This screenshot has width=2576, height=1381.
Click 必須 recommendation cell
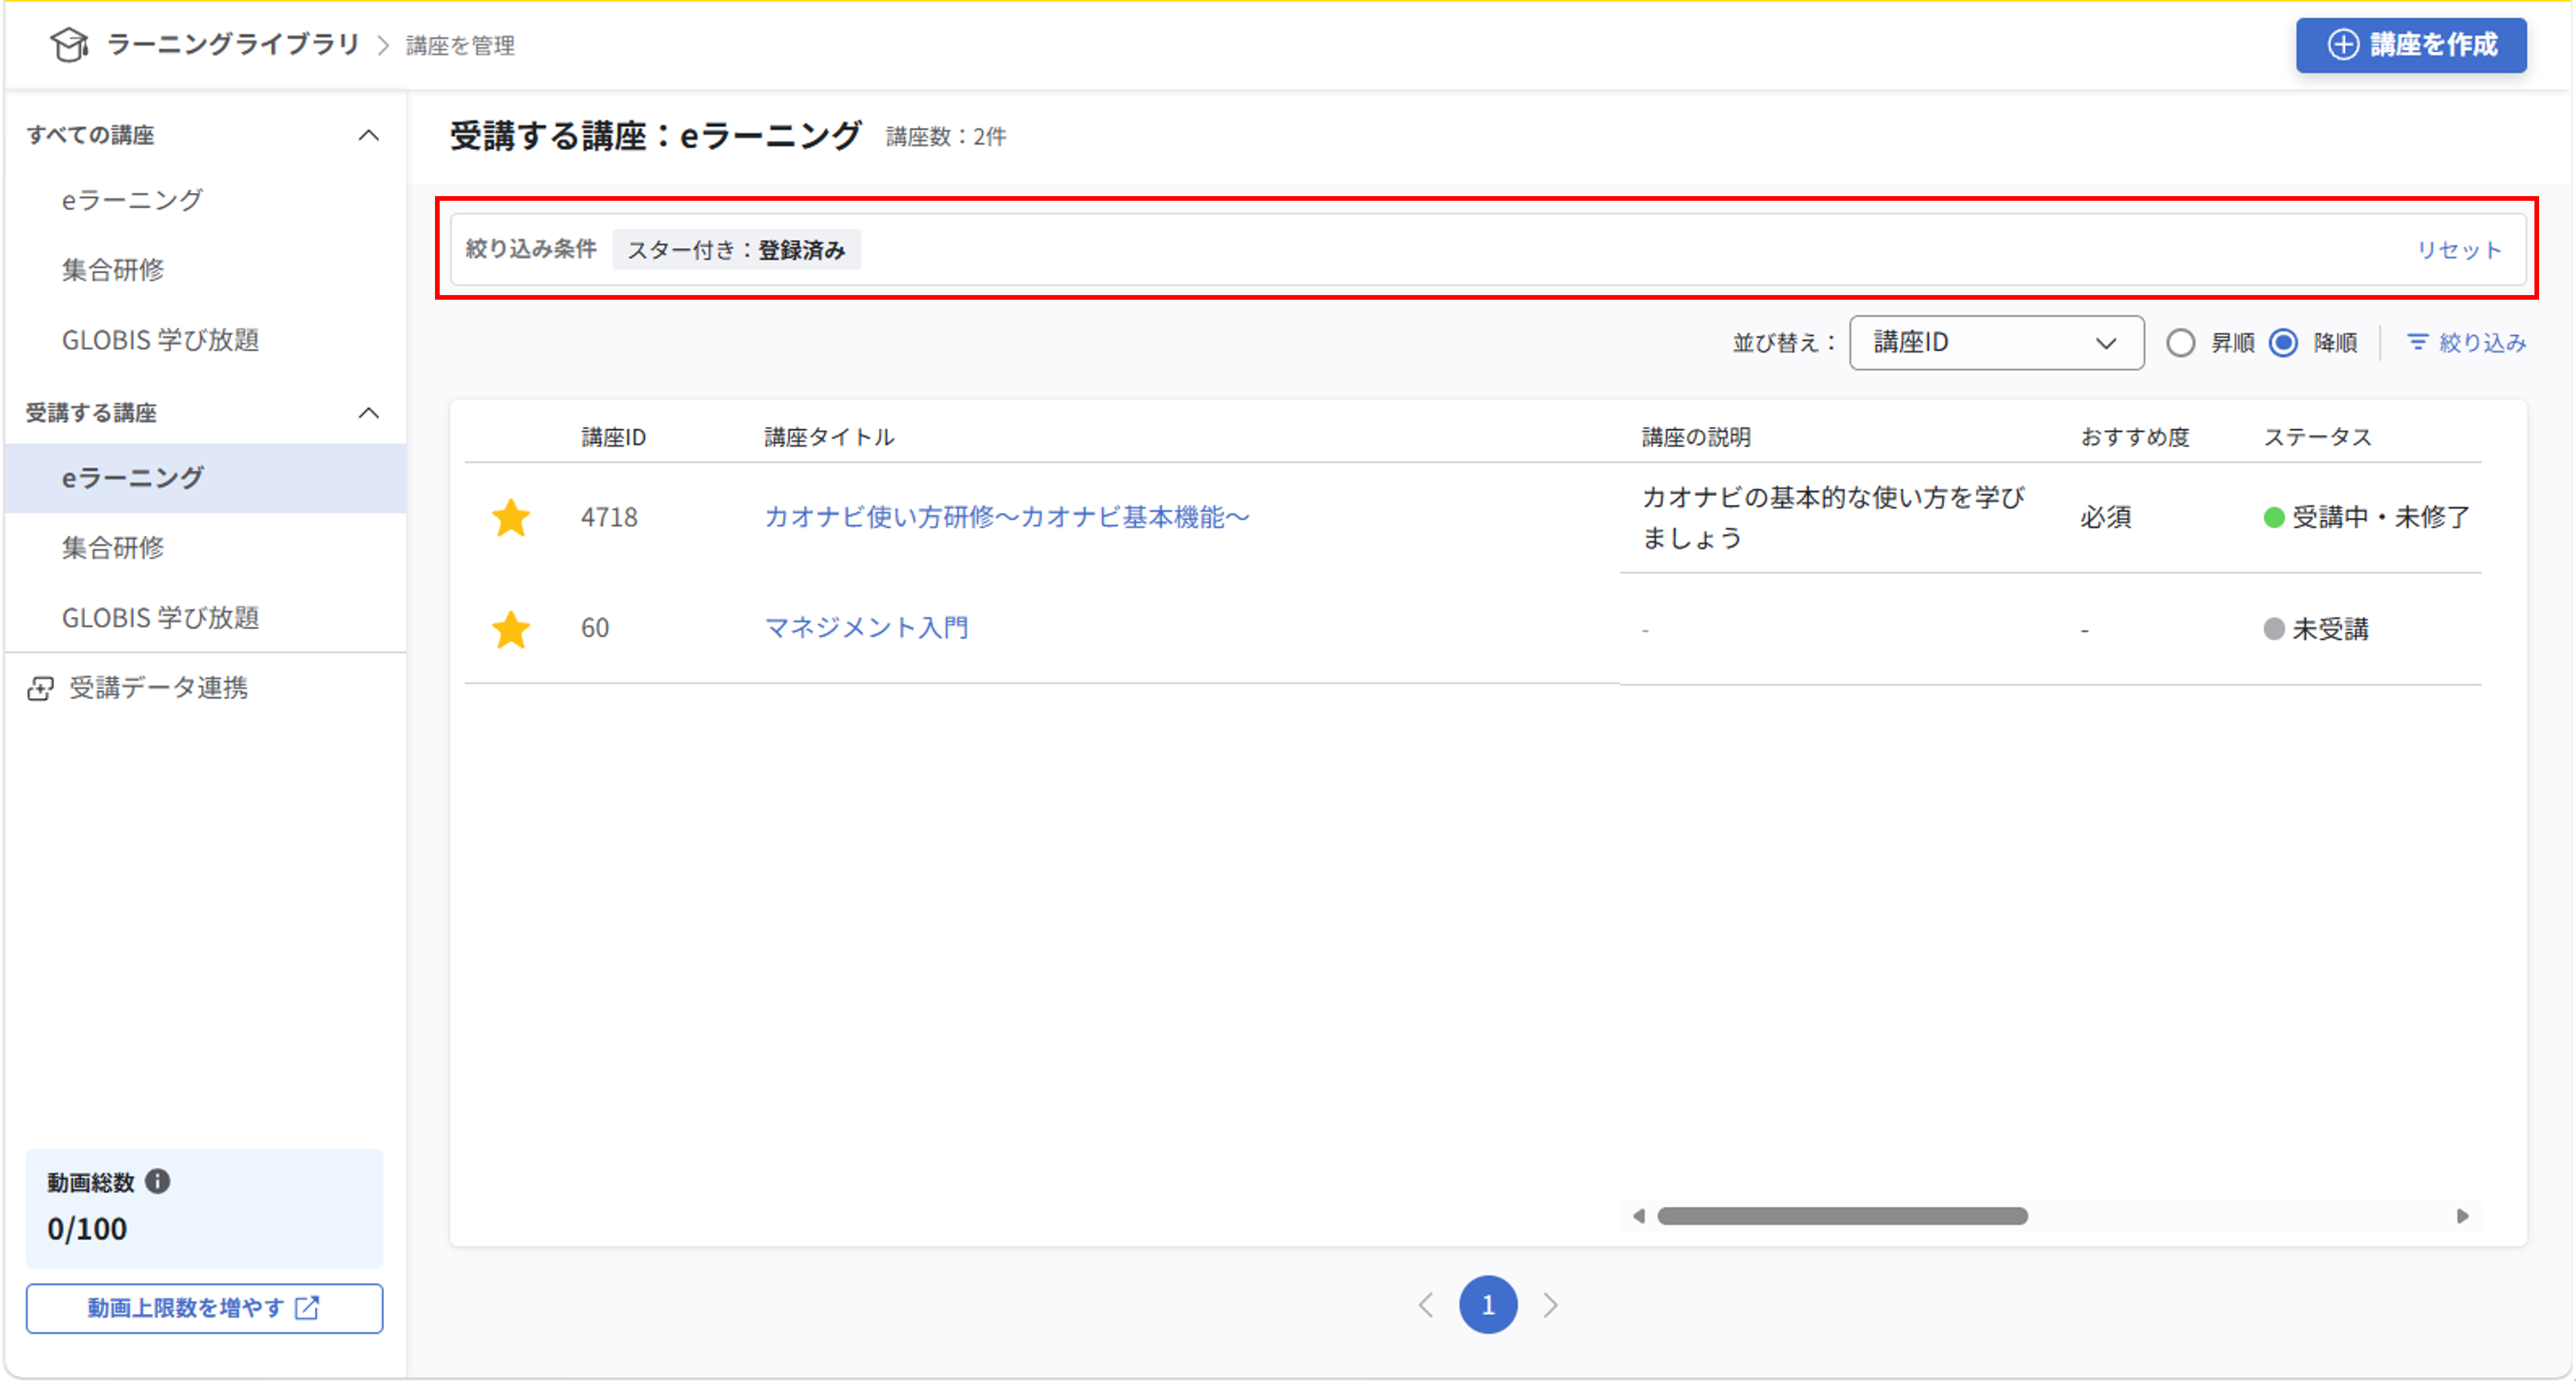2106,517
